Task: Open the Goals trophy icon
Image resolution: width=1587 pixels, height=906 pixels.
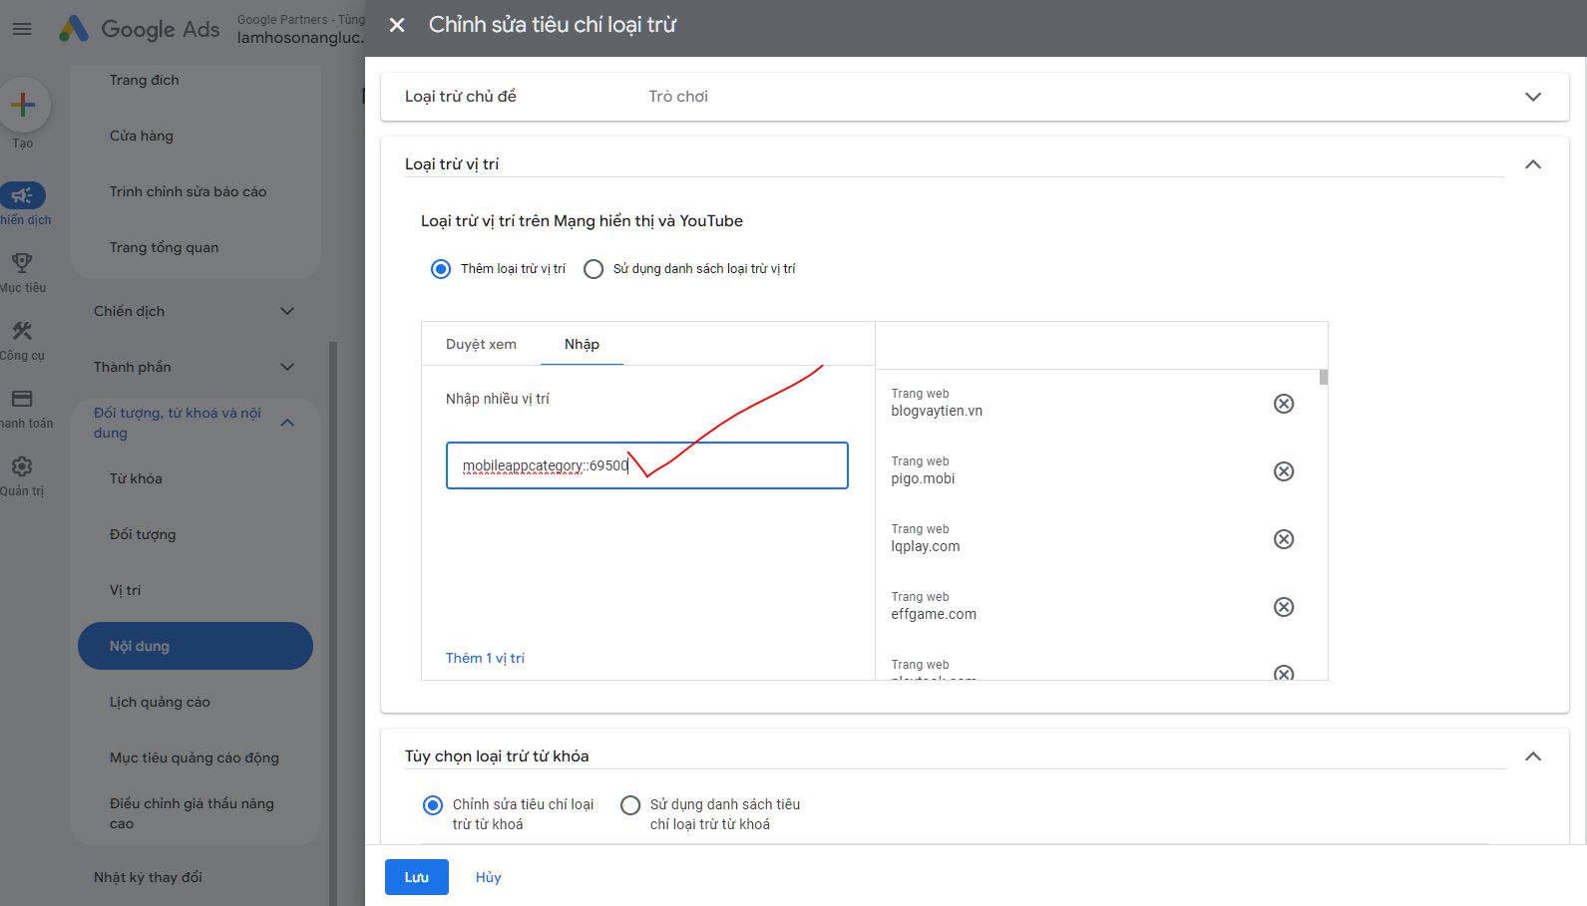Action: (x=22, y=263)
